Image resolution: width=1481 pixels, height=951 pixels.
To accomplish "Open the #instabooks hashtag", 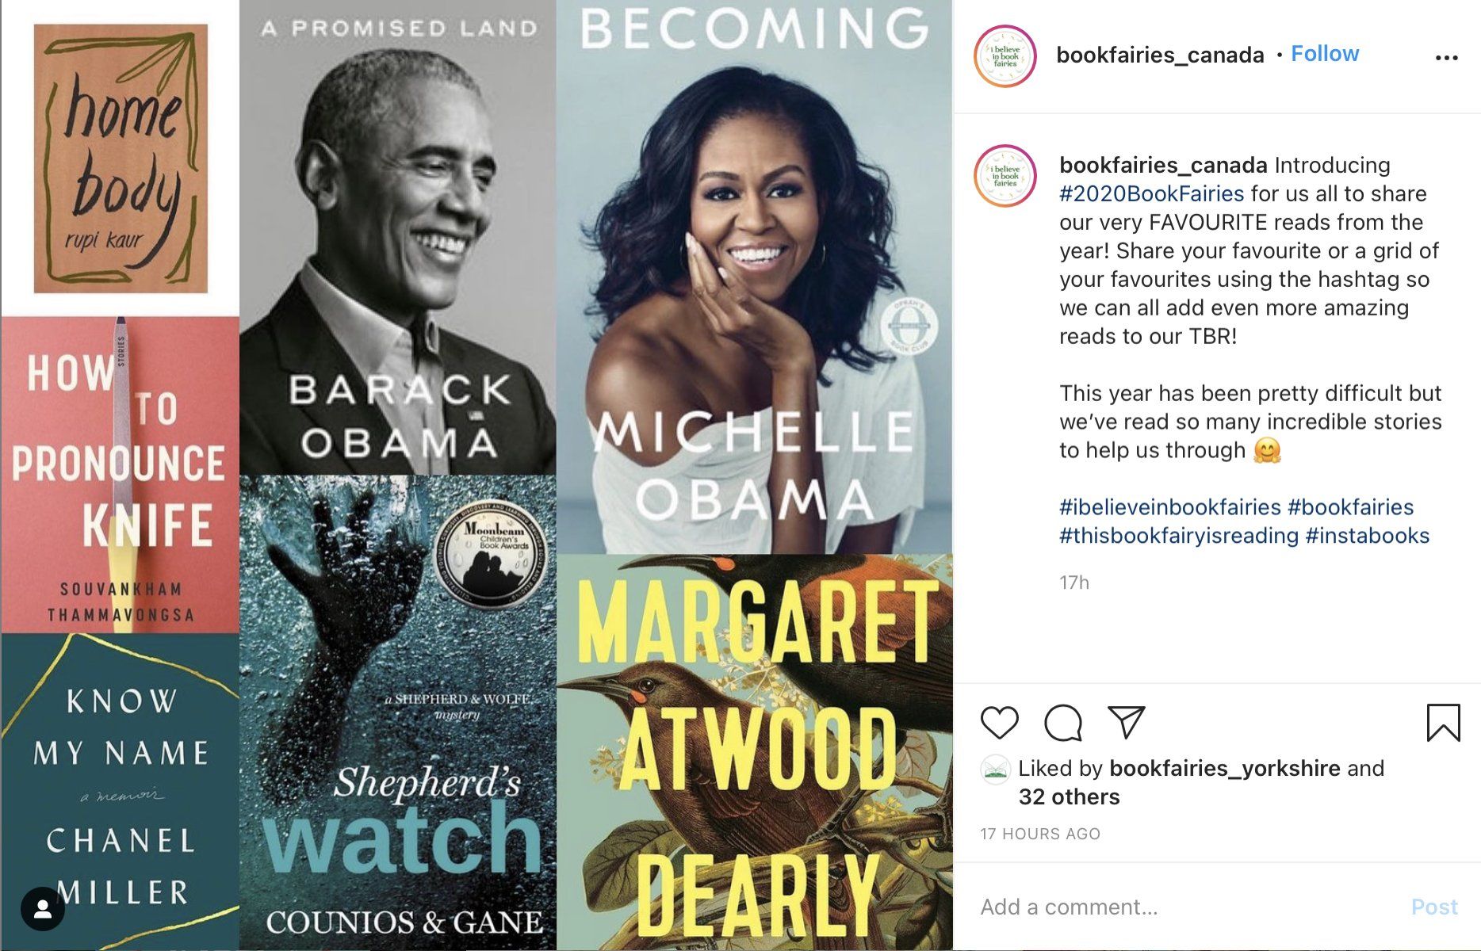I will [x=1368, y=536].
